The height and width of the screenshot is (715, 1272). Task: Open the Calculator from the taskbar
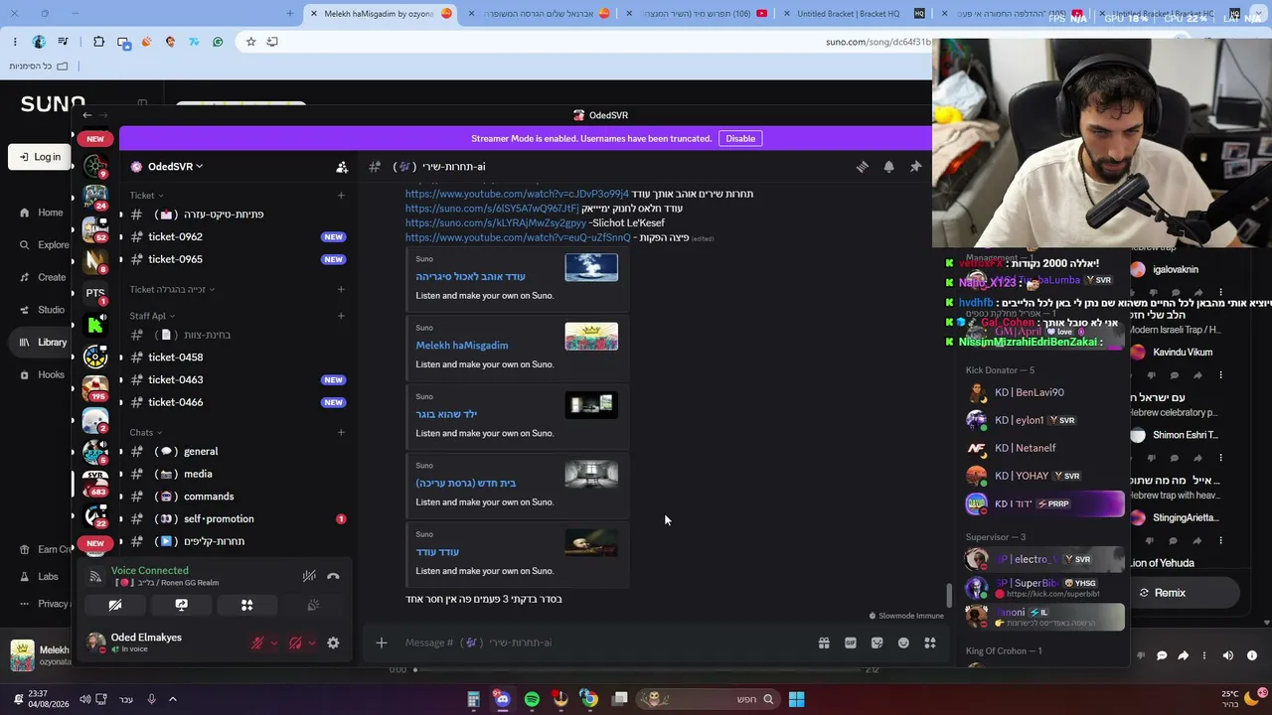pyautogui.click(x=474, y=699)
